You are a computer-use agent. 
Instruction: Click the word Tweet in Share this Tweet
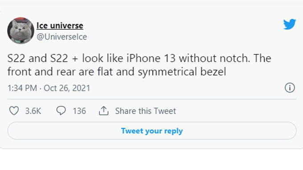point(165,111)
